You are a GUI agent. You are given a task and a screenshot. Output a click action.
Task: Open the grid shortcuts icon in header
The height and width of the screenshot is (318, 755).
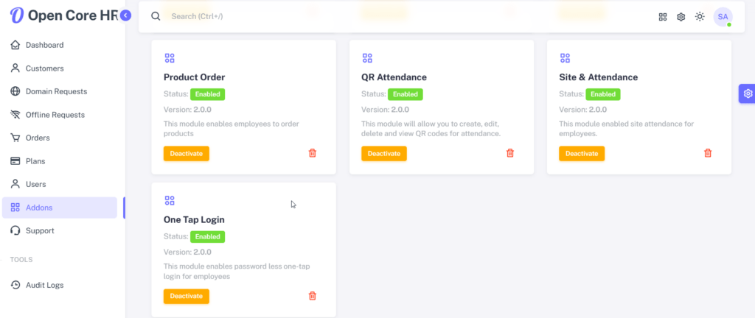(663, 17)
